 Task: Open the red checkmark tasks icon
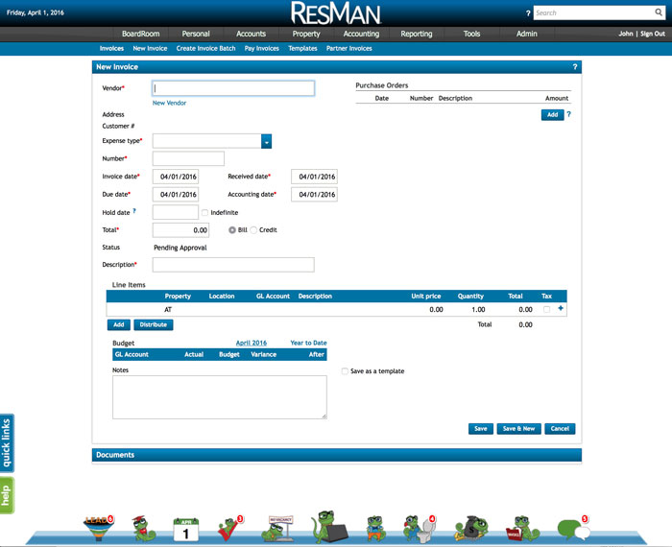[x=230, y=528]
